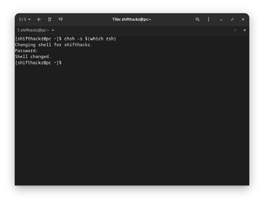
Task: Click 'Changing shell for shifthackz.' line
Action: 54,45
